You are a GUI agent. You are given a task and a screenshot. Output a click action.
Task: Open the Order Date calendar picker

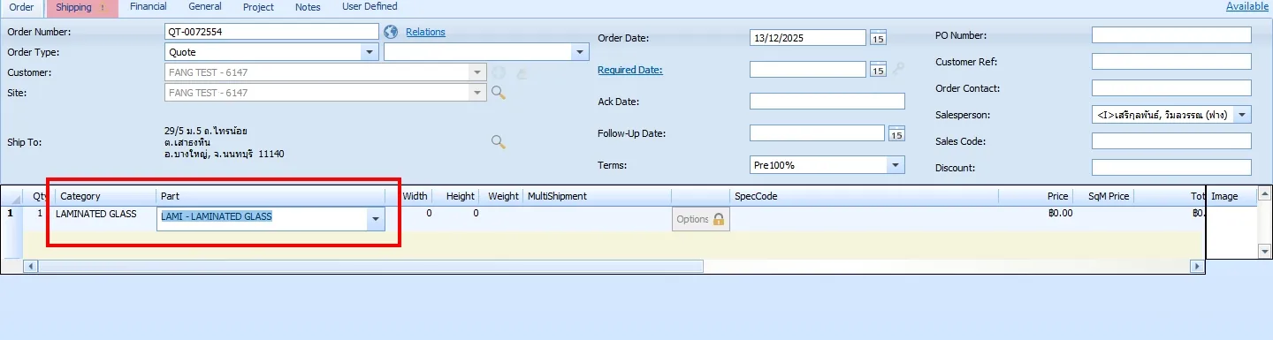(x=878, y=38)
